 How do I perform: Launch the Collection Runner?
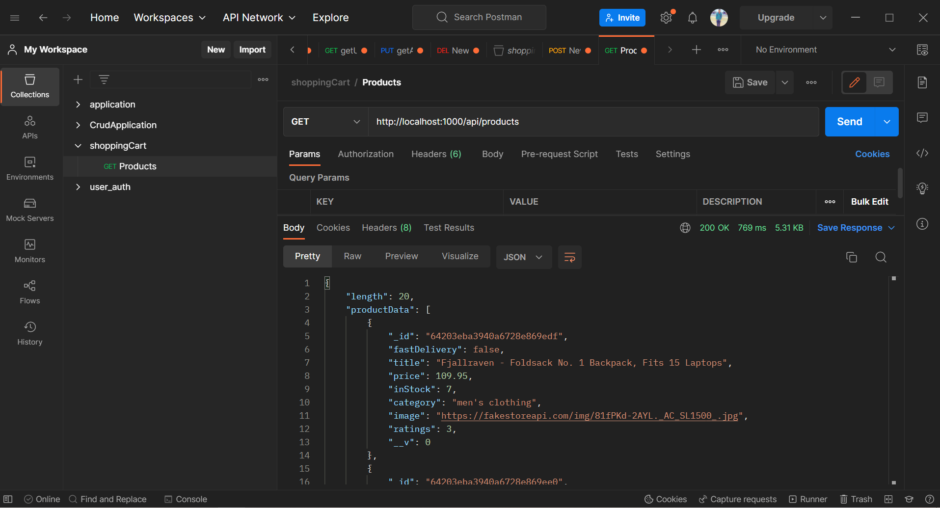(808, 499)
